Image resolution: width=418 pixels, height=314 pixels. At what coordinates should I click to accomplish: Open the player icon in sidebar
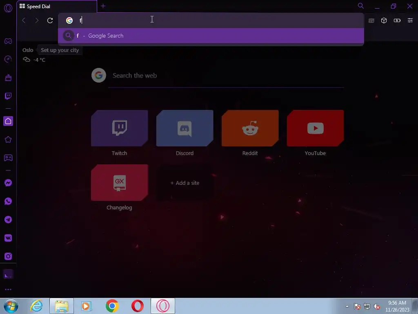pos(8,158)
